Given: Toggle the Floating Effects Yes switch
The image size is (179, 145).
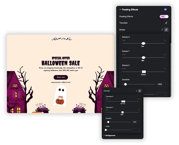Looking at the screenshot, I should (164, 17).
